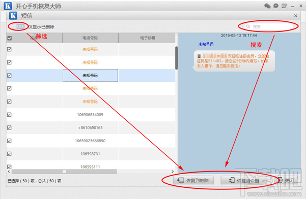Click the verification code message bubble
The image size is (306, 199).
coord(234,61)
